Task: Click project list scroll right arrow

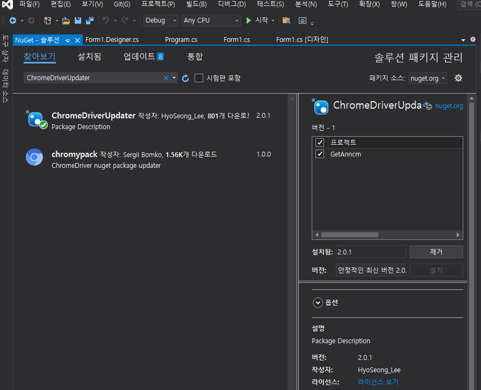Action: coord(458,235)
